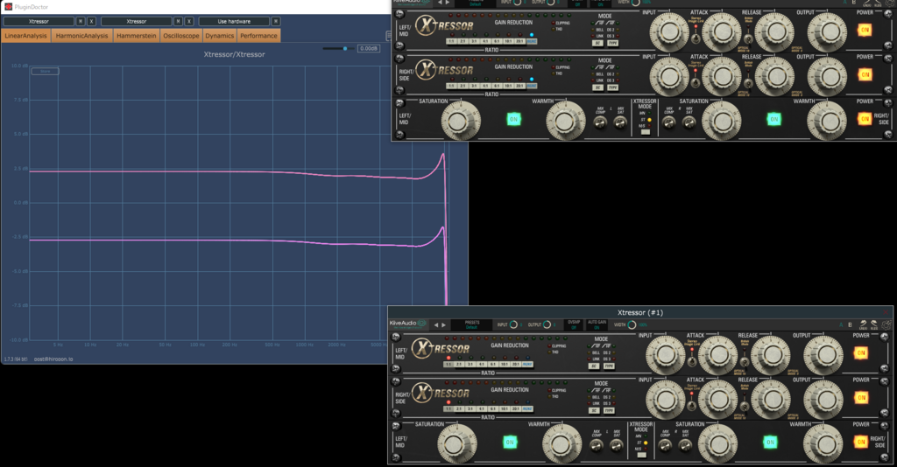Click Xtressor Mode switch button in top Xtressor window

[646, 132]
